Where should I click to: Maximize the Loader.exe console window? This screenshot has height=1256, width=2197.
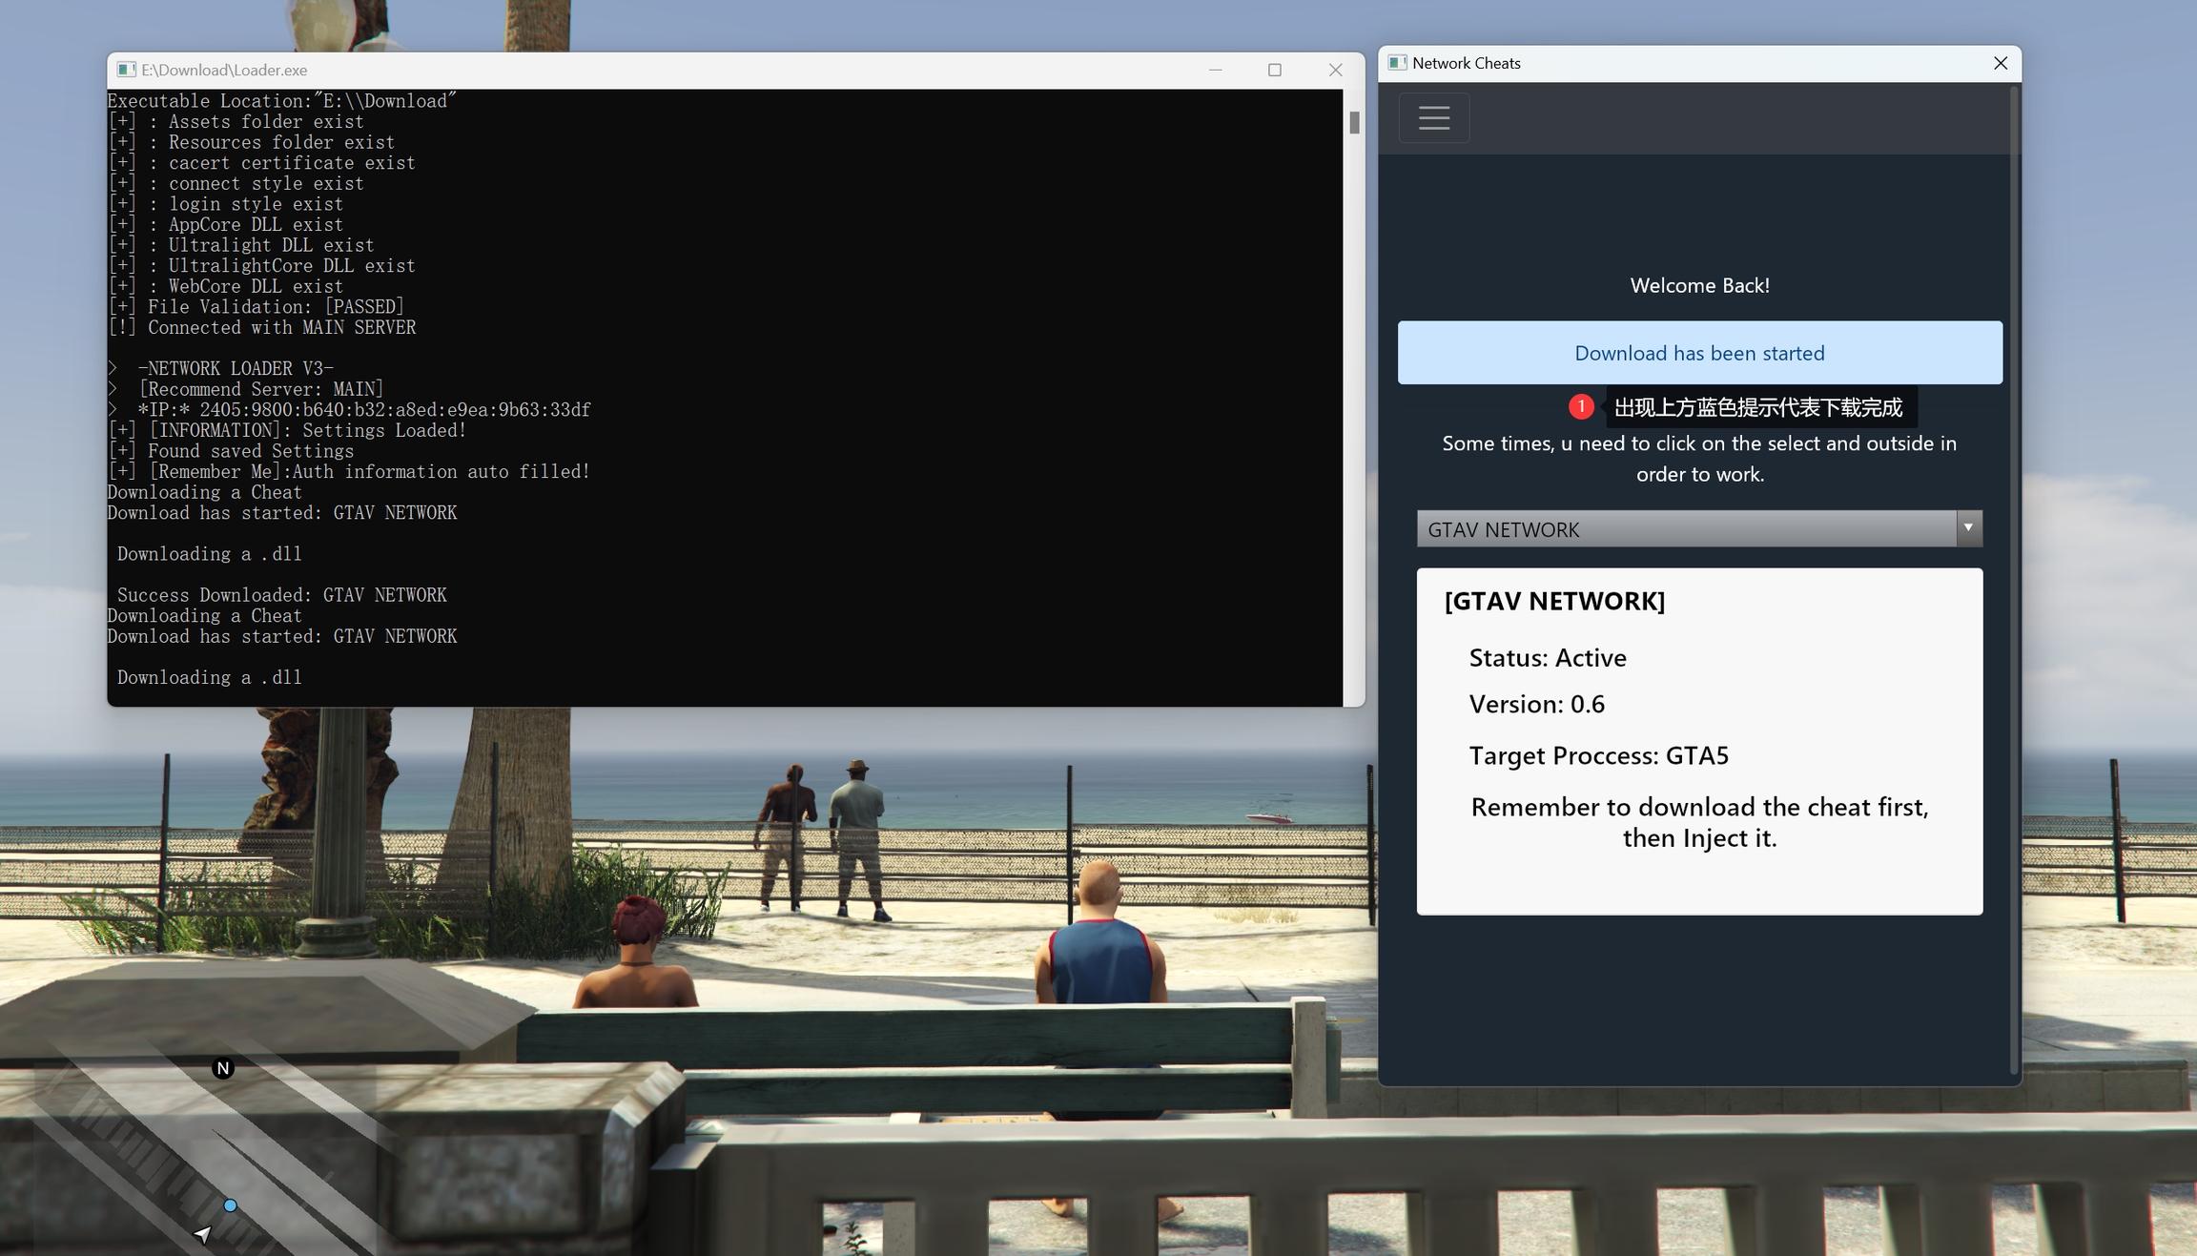pos(1274,70)
